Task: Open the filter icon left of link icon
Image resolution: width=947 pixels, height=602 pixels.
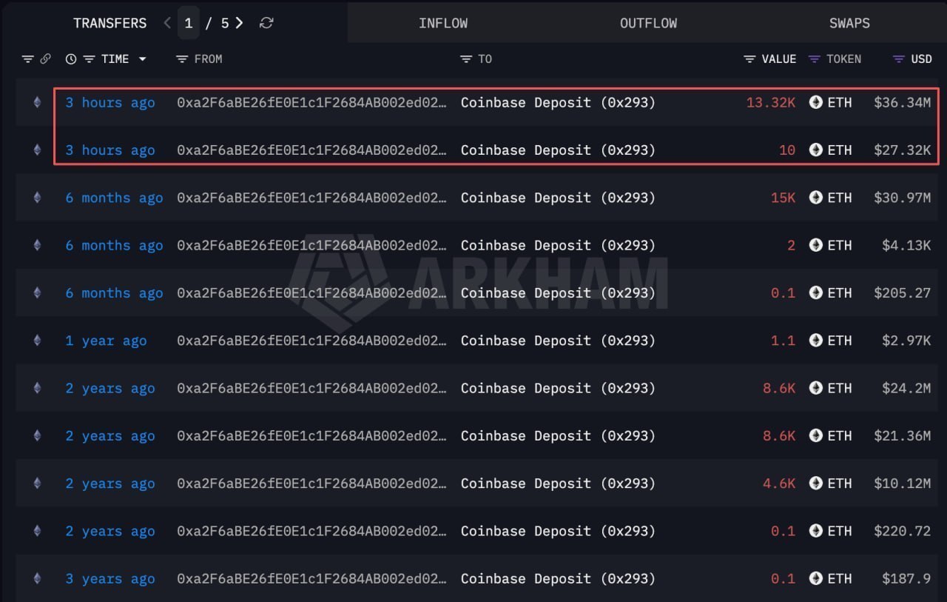Action: pos(28,58)
